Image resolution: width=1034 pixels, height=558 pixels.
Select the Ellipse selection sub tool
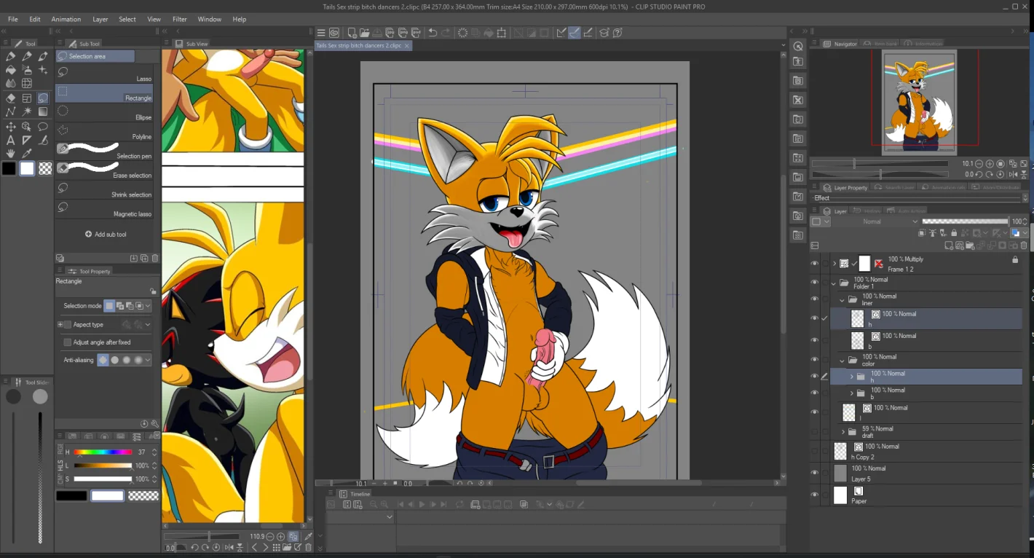(104, 112)
